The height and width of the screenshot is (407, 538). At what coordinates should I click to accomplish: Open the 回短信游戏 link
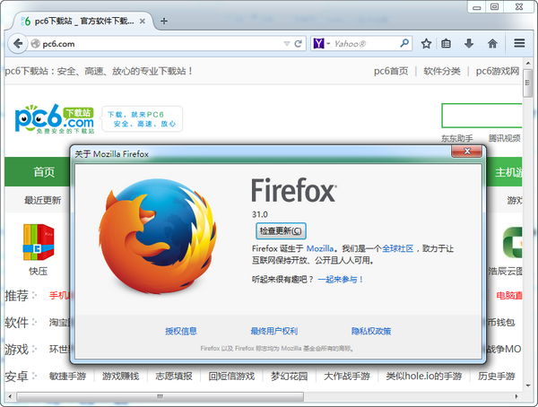coord(231,377)
